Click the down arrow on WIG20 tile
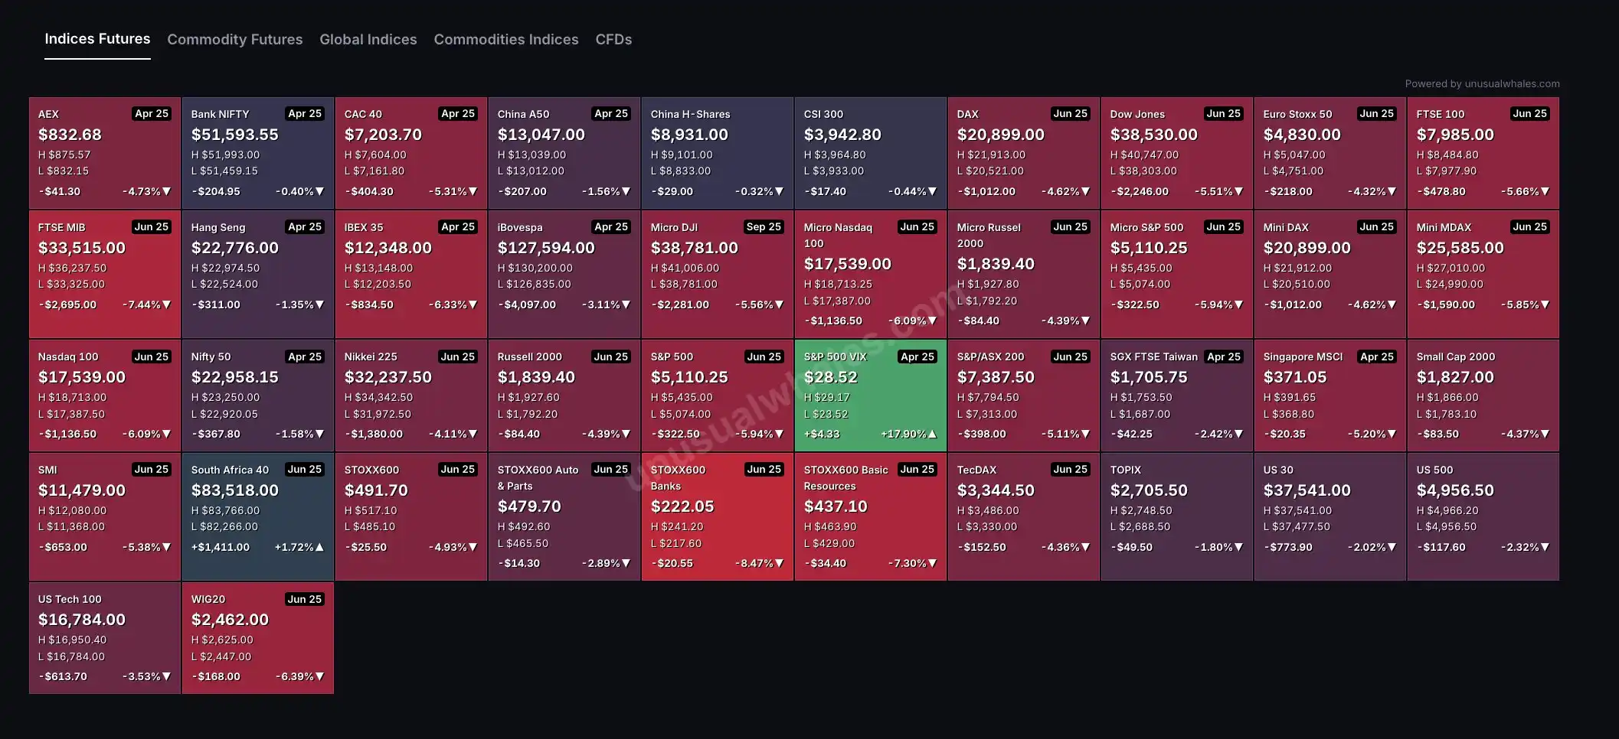 click(x=319, y=677)
